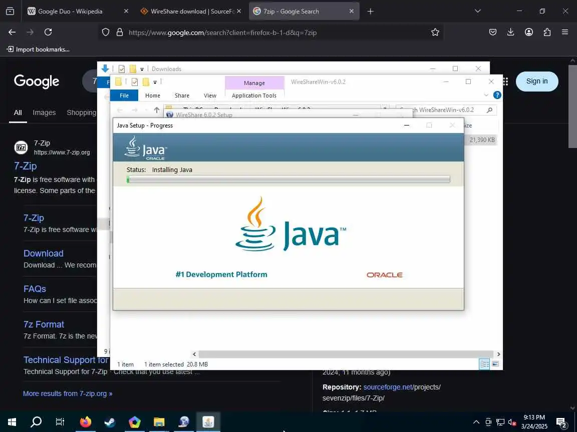Open Quick Access Toolbar dropdown in WireShareWin window
This screenshot has height=432, width=577.
155,82
